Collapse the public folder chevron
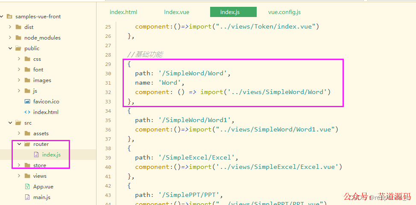Image resolution: width=416 pixels, height=205 pixels. click(x=10, y=48)
